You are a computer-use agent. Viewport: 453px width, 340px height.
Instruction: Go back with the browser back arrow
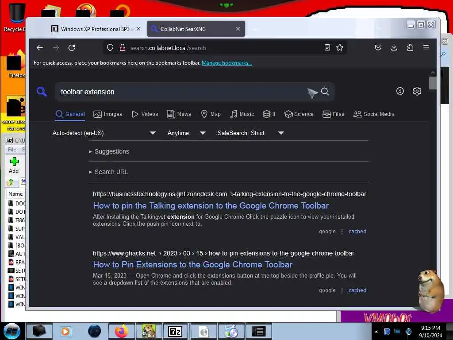40,48
